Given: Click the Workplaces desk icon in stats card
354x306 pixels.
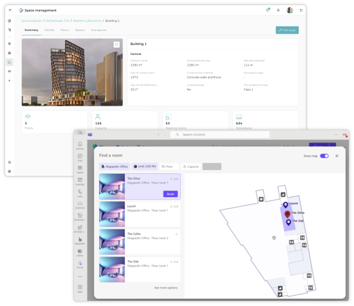Looking at the screenshot, I should coord(239,117).
